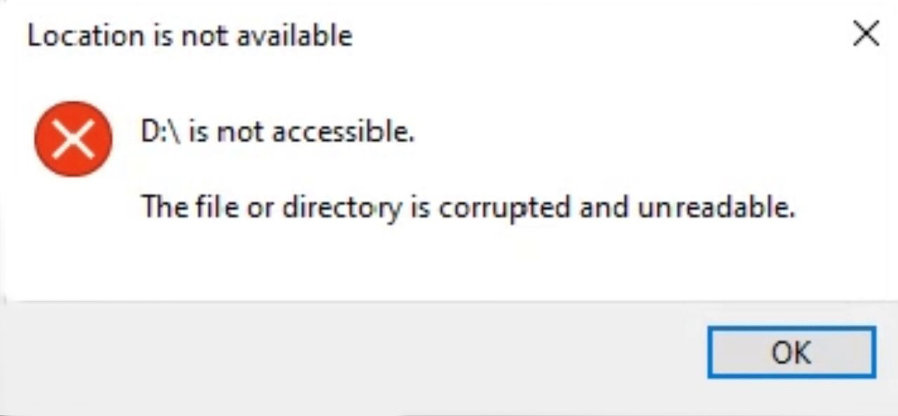Viewport: 898px width, 416px height.
Task: Click the "Location is not available" title
Action: 189,35
